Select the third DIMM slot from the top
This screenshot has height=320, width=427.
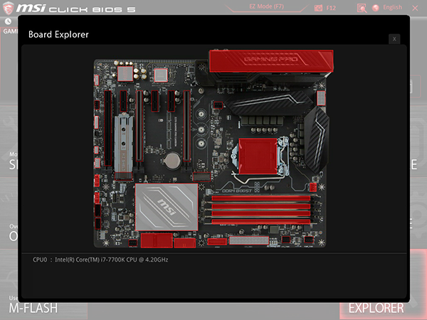pyautogui.click(x=260, y=214)
